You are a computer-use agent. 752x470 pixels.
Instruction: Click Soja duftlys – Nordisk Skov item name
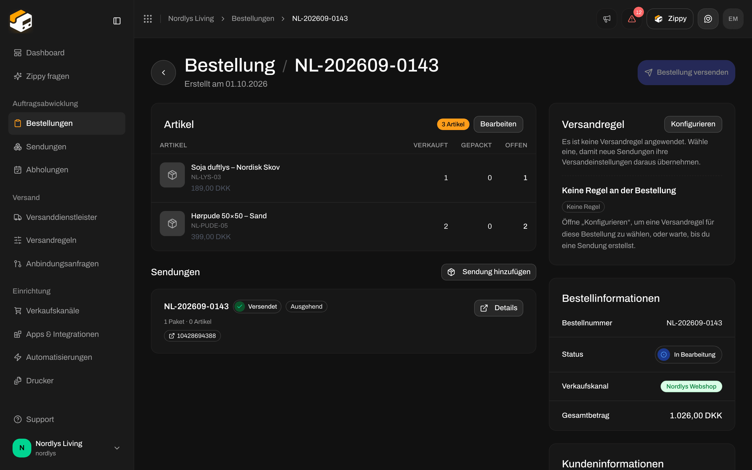pos(235,167)
